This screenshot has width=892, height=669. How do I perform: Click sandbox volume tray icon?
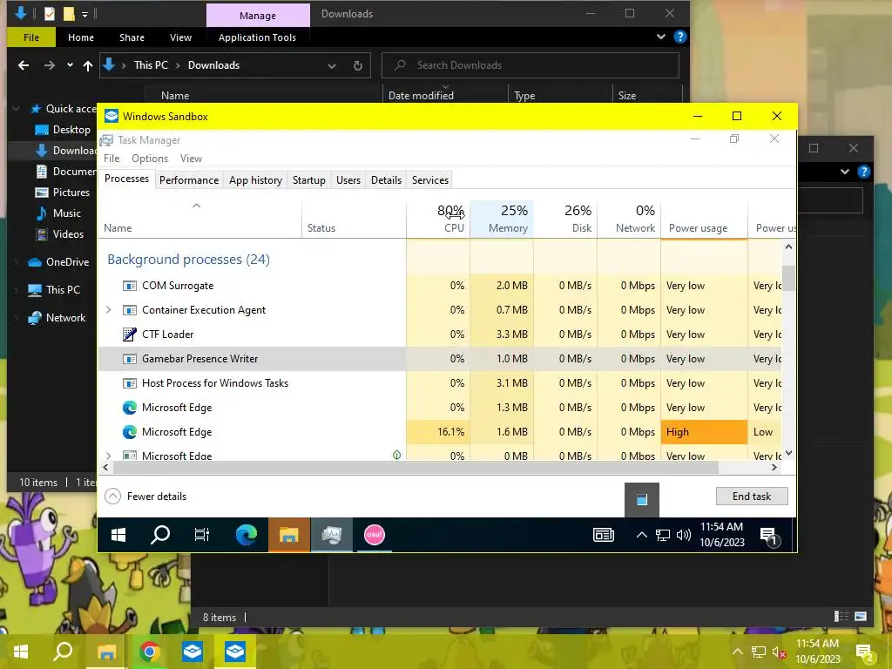pyautogui.click(x=684, y=535)
